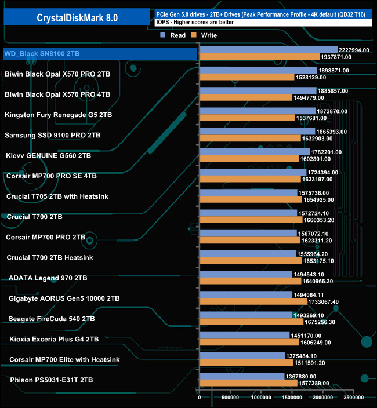The image size is (377, 408).
Task: Click the value 1511591.20
Action: [x=310, y=363]
